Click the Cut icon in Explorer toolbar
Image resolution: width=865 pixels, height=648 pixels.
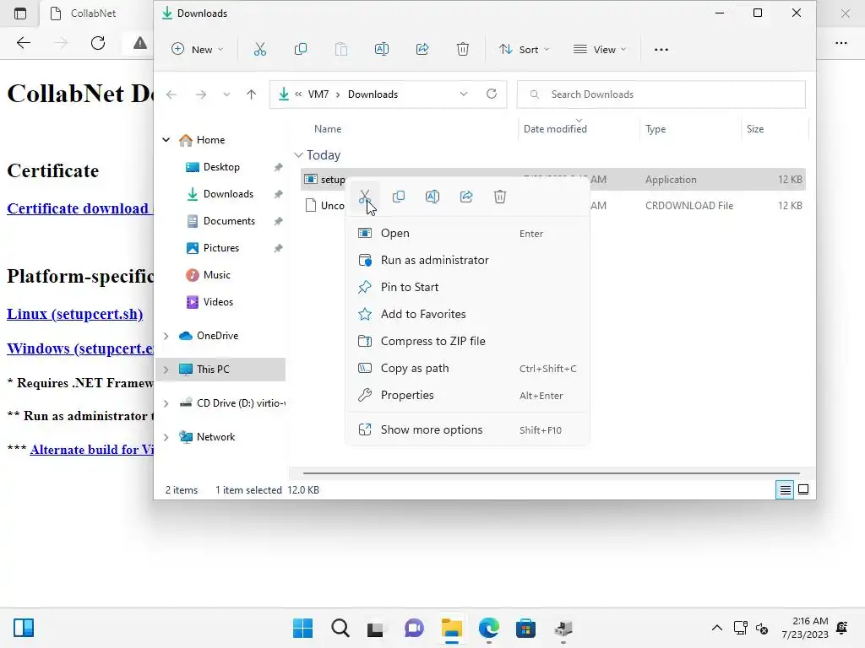[260, 50]
